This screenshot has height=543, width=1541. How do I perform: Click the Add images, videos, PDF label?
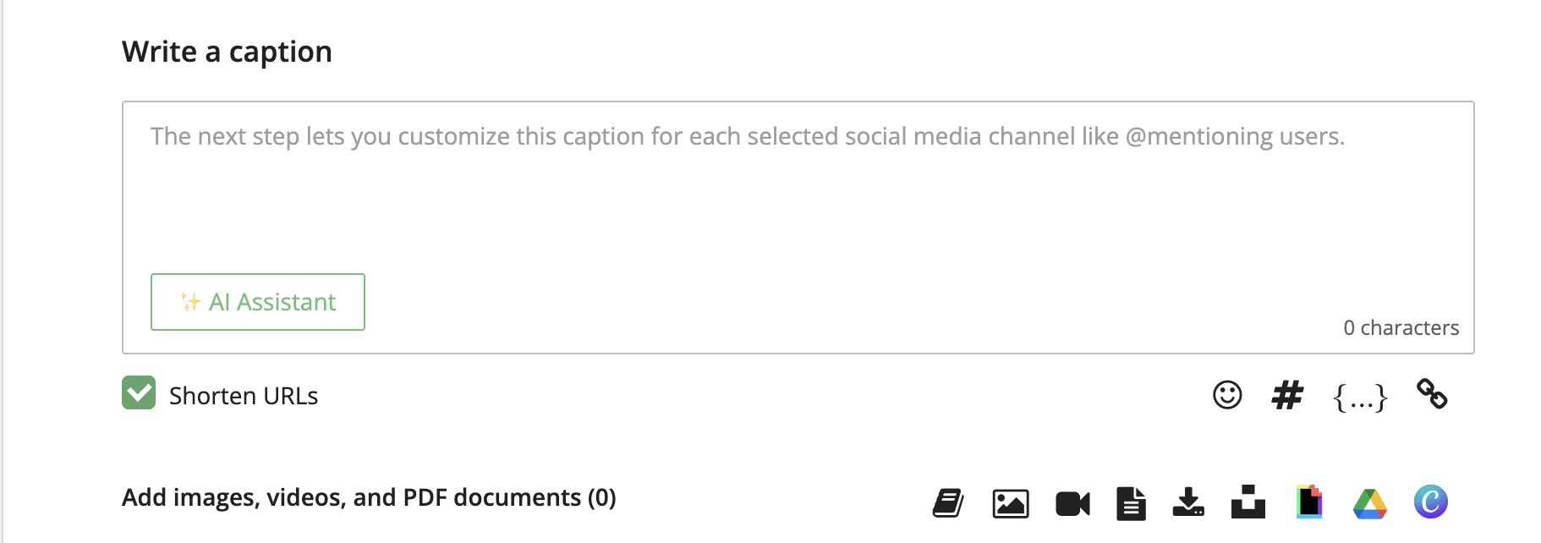click(x=369, y=497)
